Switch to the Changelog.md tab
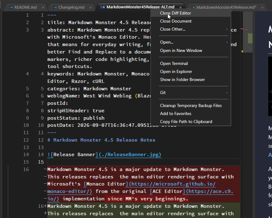 pyautogui.click(x=71, y=7)
